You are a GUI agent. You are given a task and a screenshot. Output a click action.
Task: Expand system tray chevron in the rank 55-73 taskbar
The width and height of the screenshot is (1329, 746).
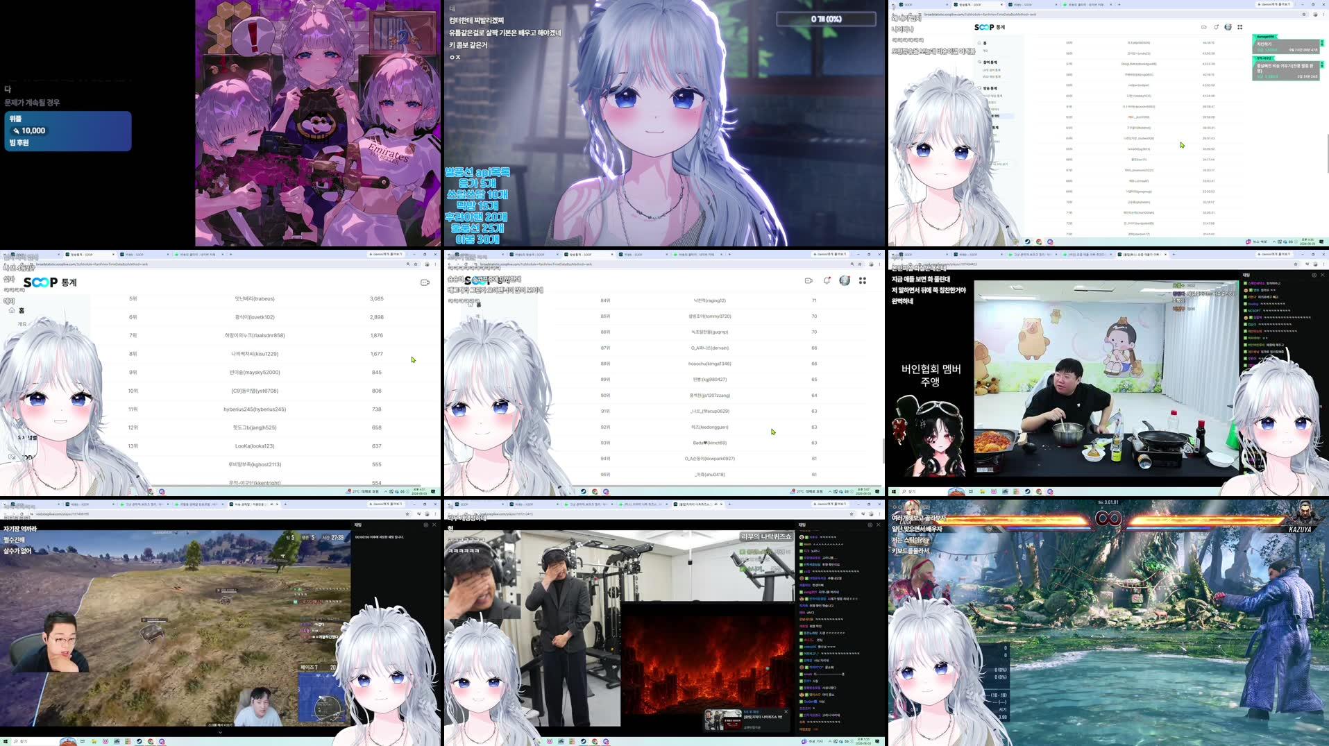coord(1273,241)
